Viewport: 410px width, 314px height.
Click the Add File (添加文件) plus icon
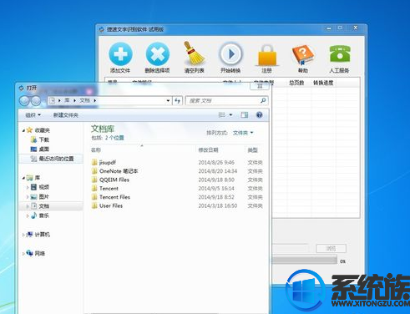click(120, 54)
